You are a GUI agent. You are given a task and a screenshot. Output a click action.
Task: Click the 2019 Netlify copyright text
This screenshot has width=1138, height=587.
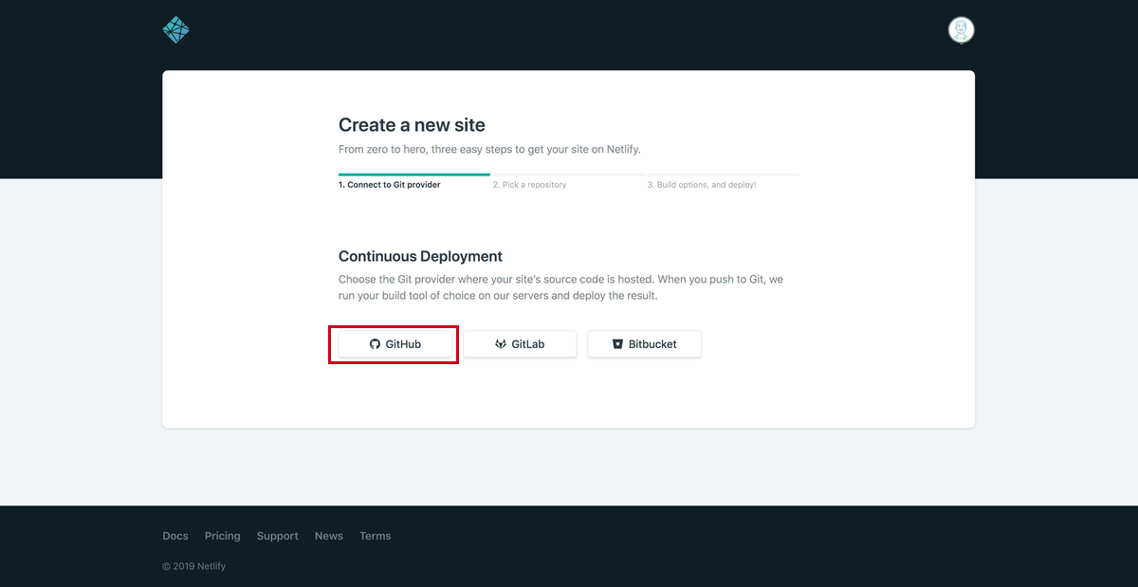(194, 566)
